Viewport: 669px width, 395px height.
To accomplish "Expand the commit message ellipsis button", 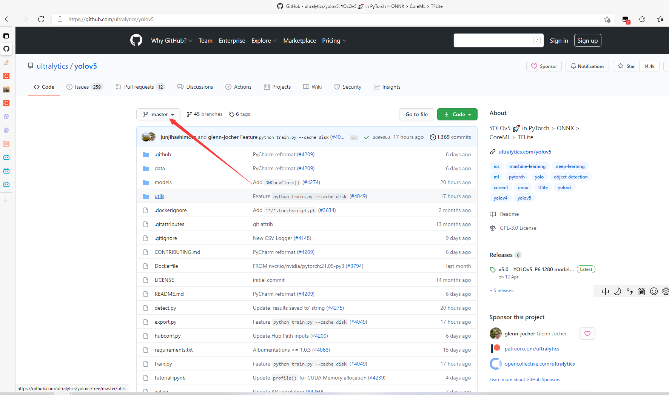I will pos(354,138).
